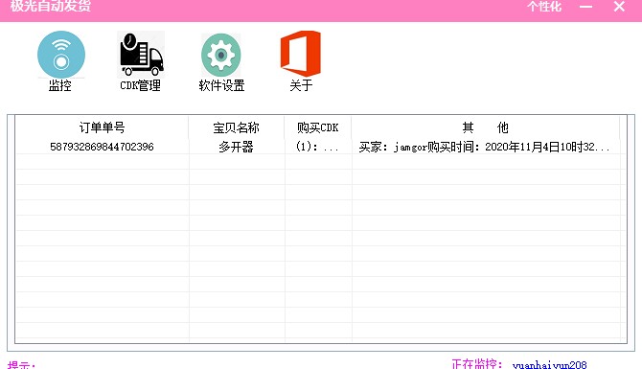The height and width of the screenshot is (369, 642).
Task: Click the 个性化 title bar button
Action: (544, 7)
